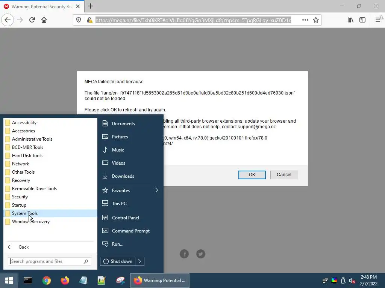This screenshot has height=288, width=385.
Task: Go Back in the start menu
Action: (x=50, y=247)
